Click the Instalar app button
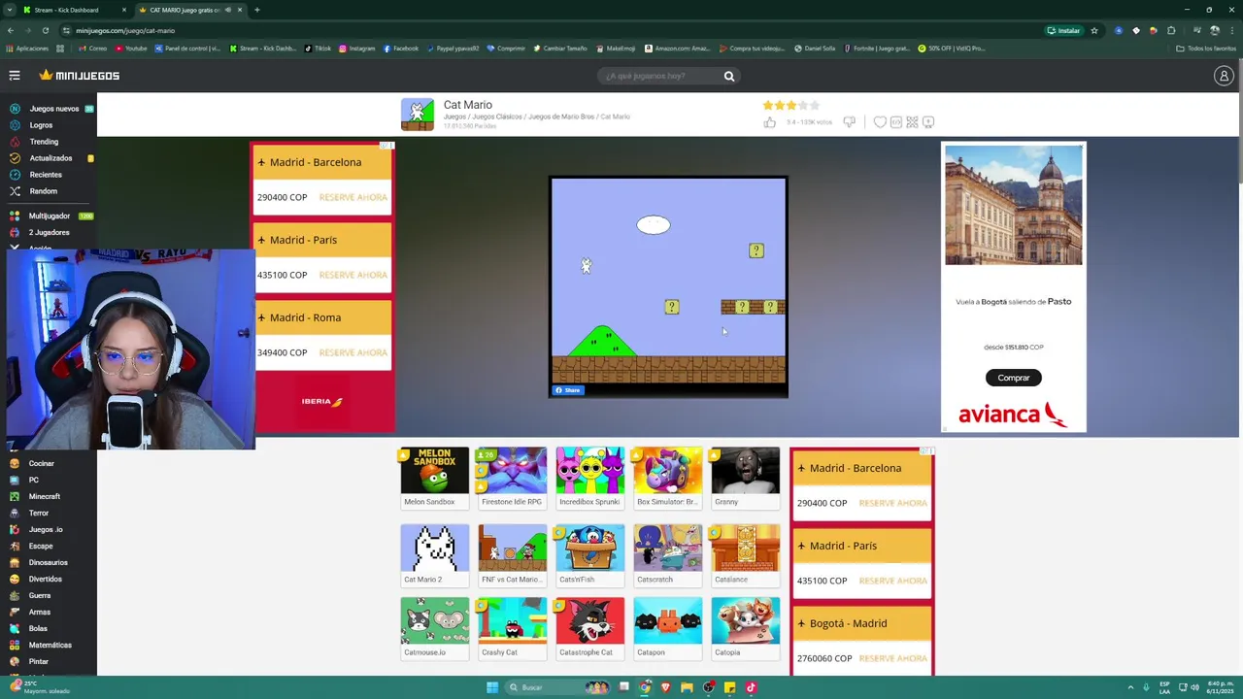 (x=1063, y=30)
